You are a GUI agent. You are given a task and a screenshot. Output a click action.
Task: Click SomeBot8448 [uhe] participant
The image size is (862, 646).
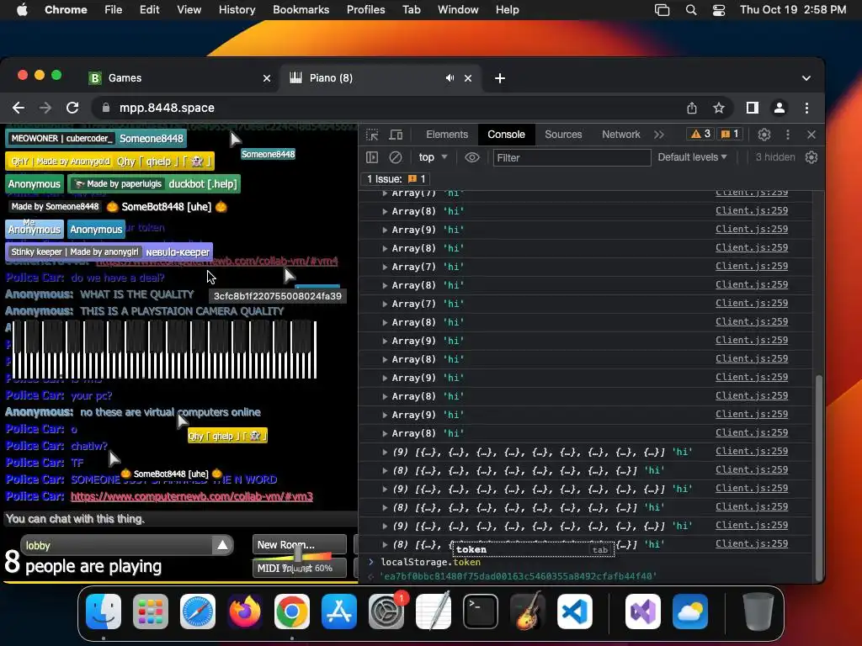[x=118, y=207]
